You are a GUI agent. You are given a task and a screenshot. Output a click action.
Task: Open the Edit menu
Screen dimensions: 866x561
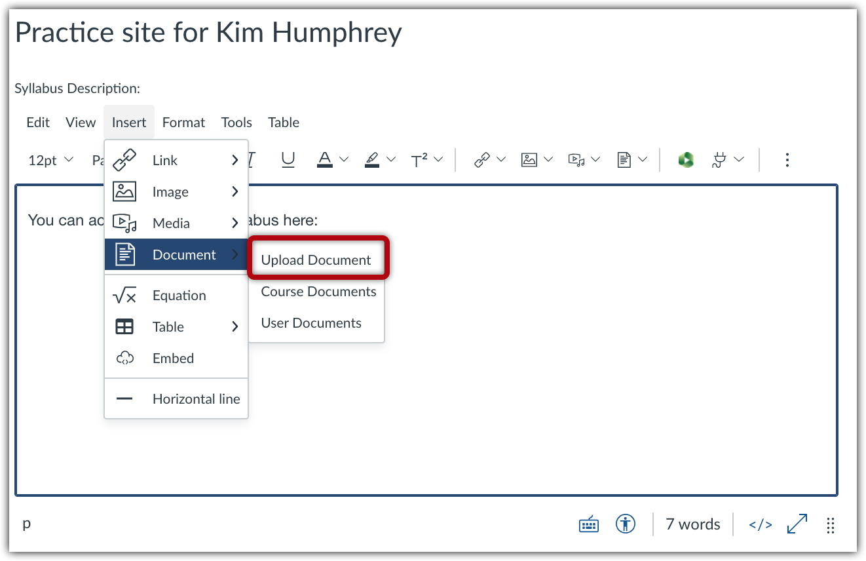point(38,123)
